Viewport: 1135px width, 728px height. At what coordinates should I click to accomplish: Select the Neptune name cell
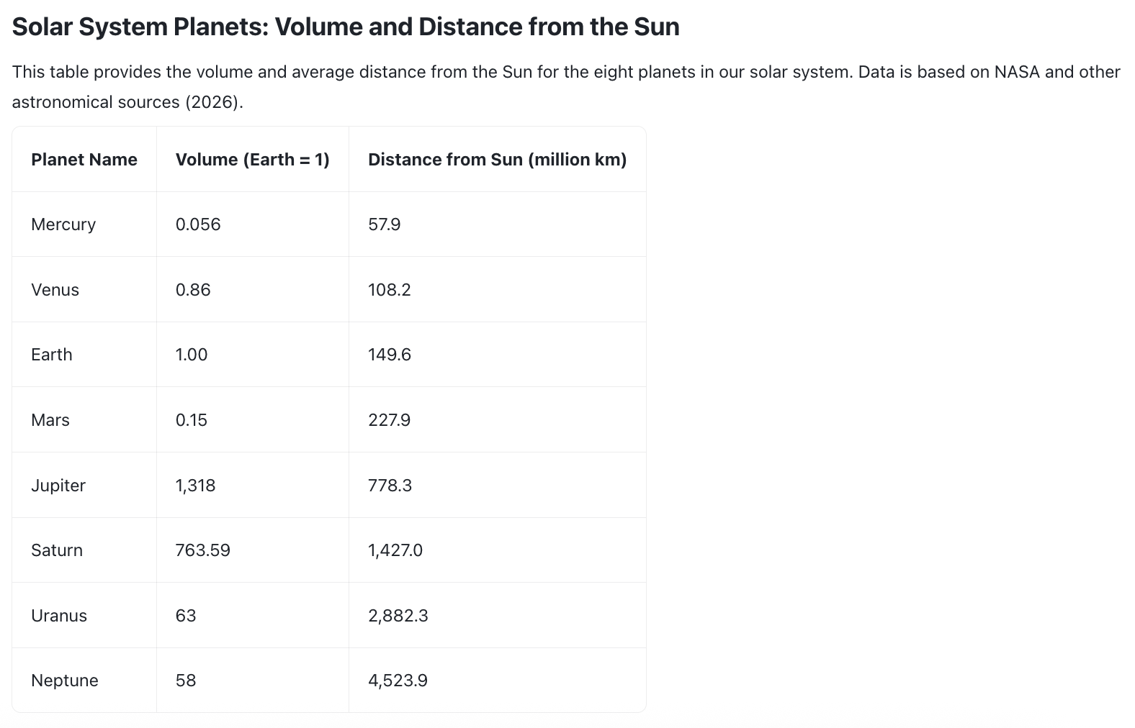(x=64, y=681)
